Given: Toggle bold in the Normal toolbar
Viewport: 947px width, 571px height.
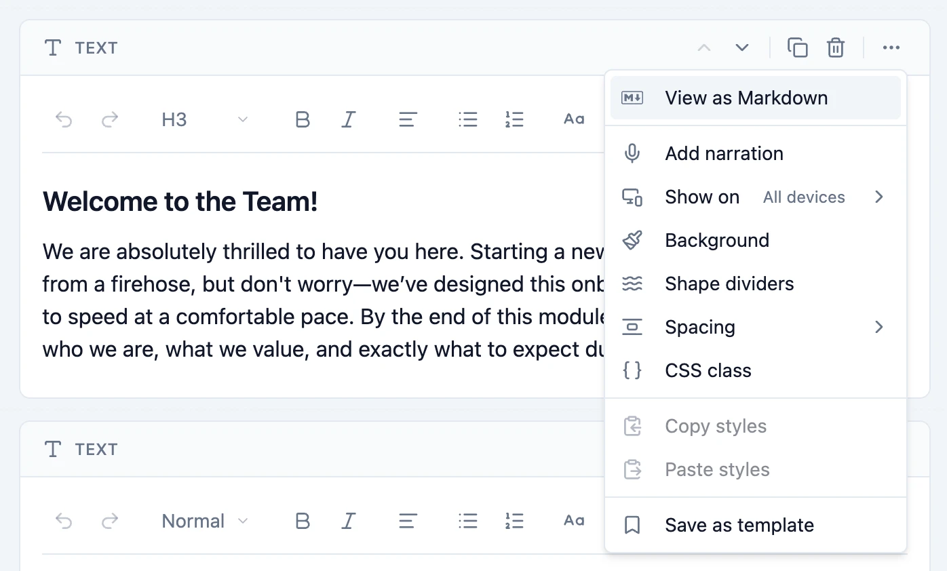Looking at the screenshot, I should pyautogui.click(x=303, y=521).
